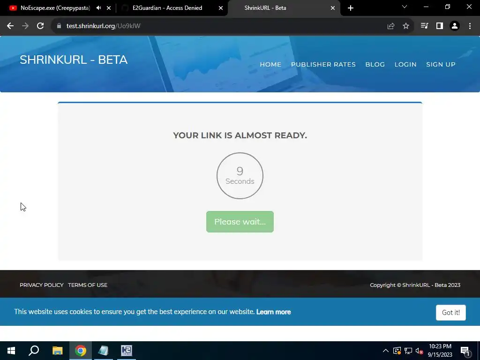This screenshot has height=360, width=480.
Task: Dismiss cookie banner with Got it!
Action: [x=451, y=313]
